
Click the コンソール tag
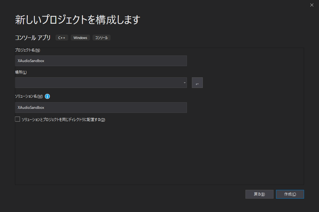(x=102, y=38)
